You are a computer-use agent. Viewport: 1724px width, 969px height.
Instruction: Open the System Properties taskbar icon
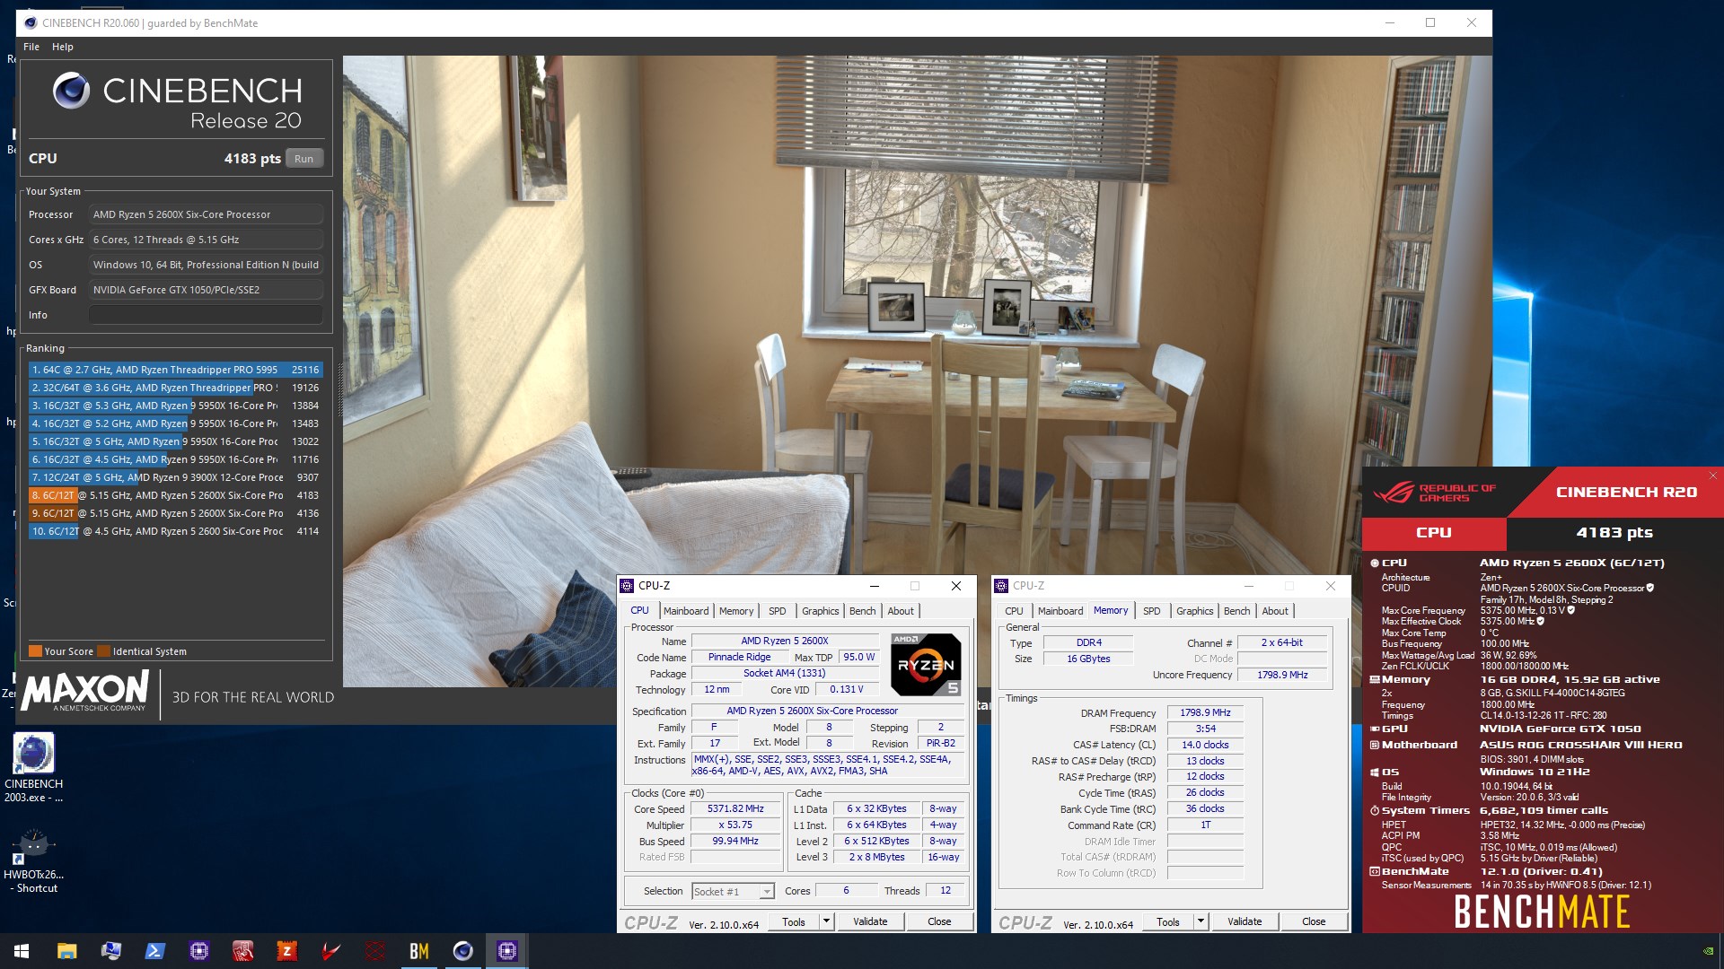[111, 951]
